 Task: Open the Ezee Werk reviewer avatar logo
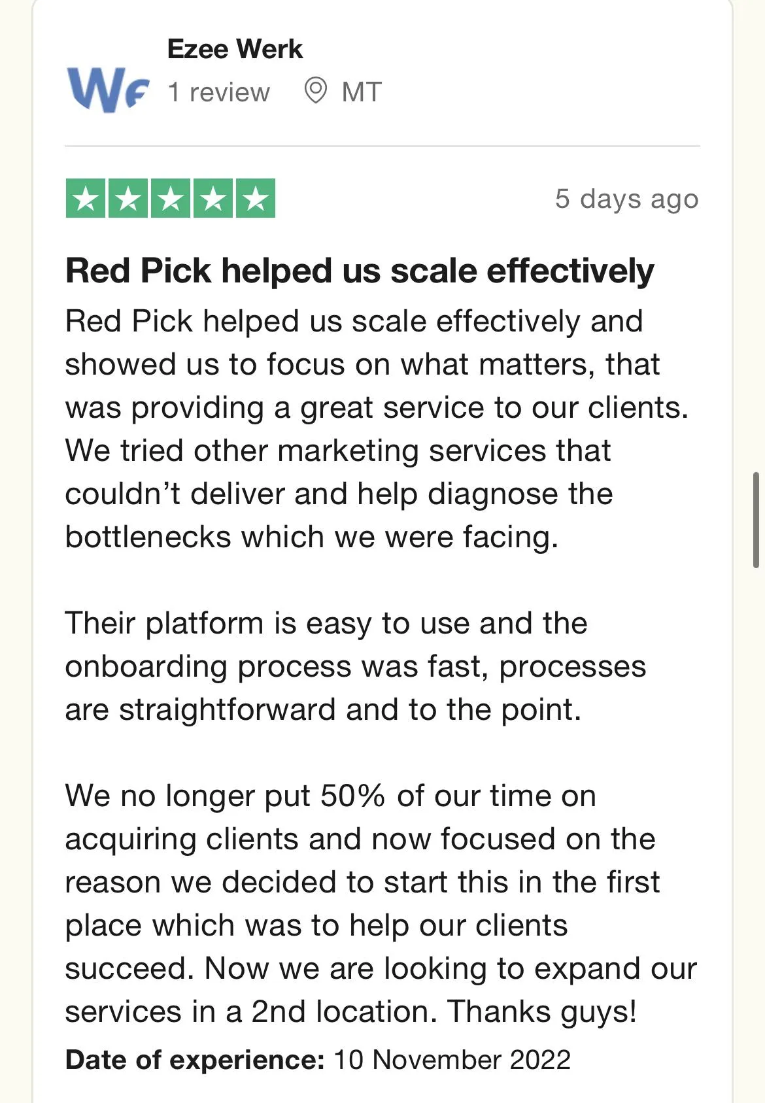[x=108, y=90]
